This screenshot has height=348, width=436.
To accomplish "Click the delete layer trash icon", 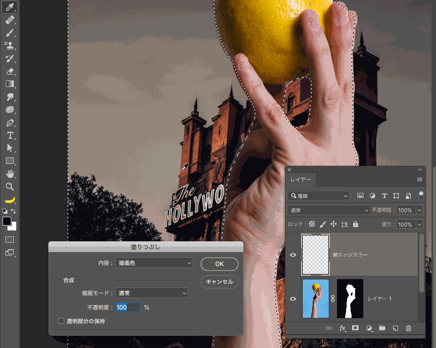I will [x=408, y=328].
